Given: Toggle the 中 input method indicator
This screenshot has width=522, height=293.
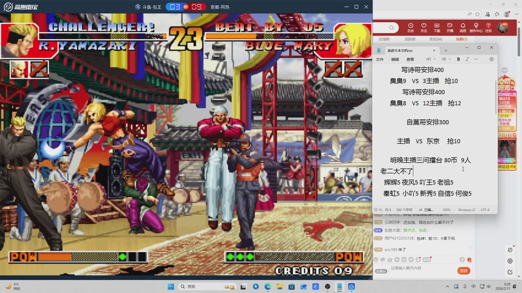Looking at the screenshot, I should click(x=474, y=286).
